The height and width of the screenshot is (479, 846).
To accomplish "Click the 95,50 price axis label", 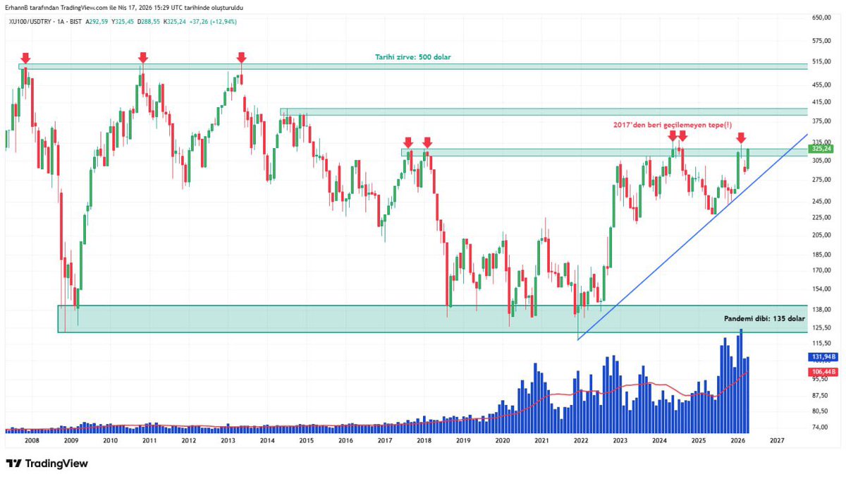I will [819, 378].
